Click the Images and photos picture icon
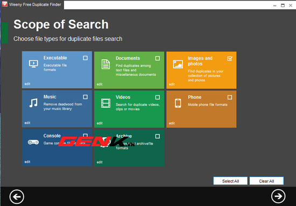296x206 pixels. 178,64
